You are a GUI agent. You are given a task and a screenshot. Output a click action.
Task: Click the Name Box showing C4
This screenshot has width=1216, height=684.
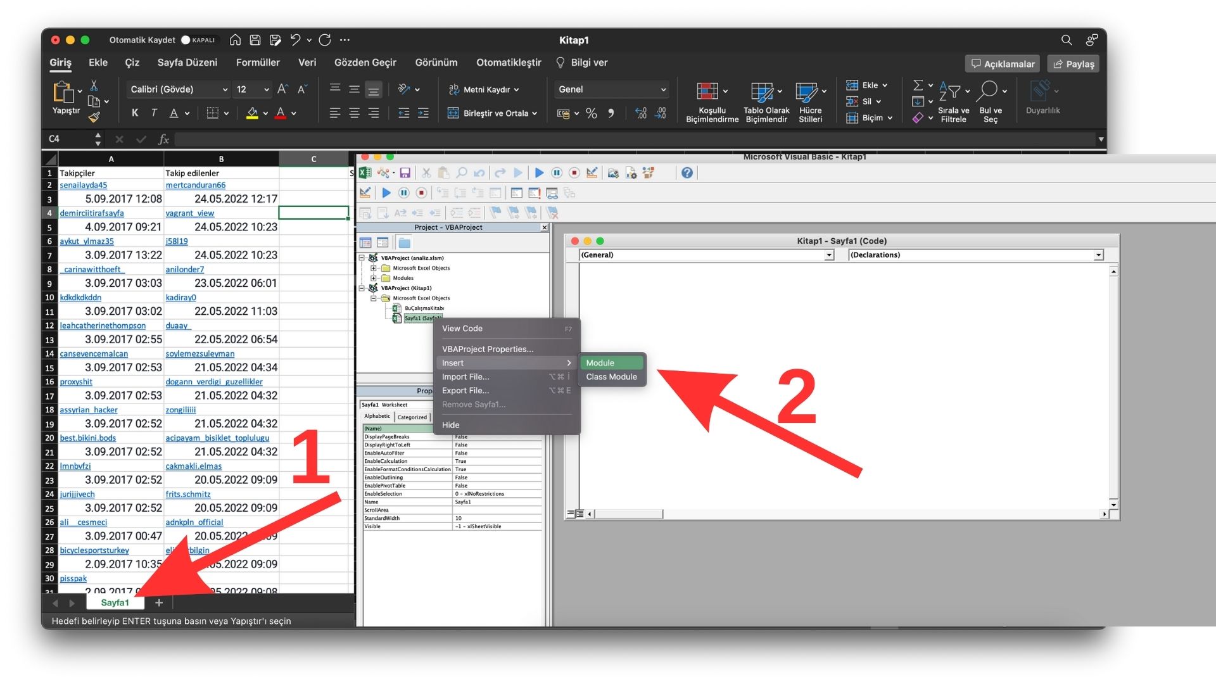click(70, 139)
